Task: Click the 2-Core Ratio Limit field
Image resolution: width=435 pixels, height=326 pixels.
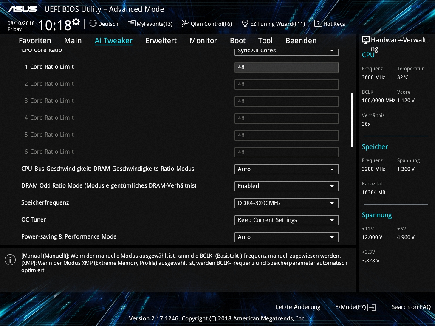Action: (x=287, y=84)
